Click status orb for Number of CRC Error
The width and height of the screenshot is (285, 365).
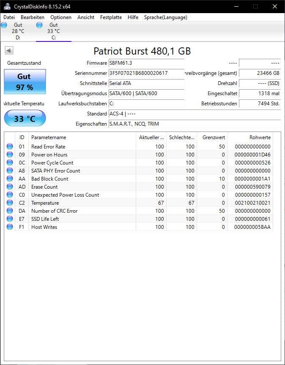click(10, 211)
